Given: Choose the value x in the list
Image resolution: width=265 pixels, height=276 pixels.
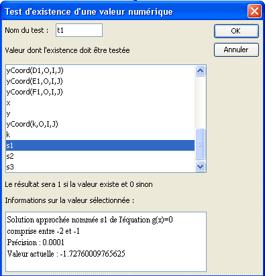Looking at the screenshot, I should [x=100, y=102].
